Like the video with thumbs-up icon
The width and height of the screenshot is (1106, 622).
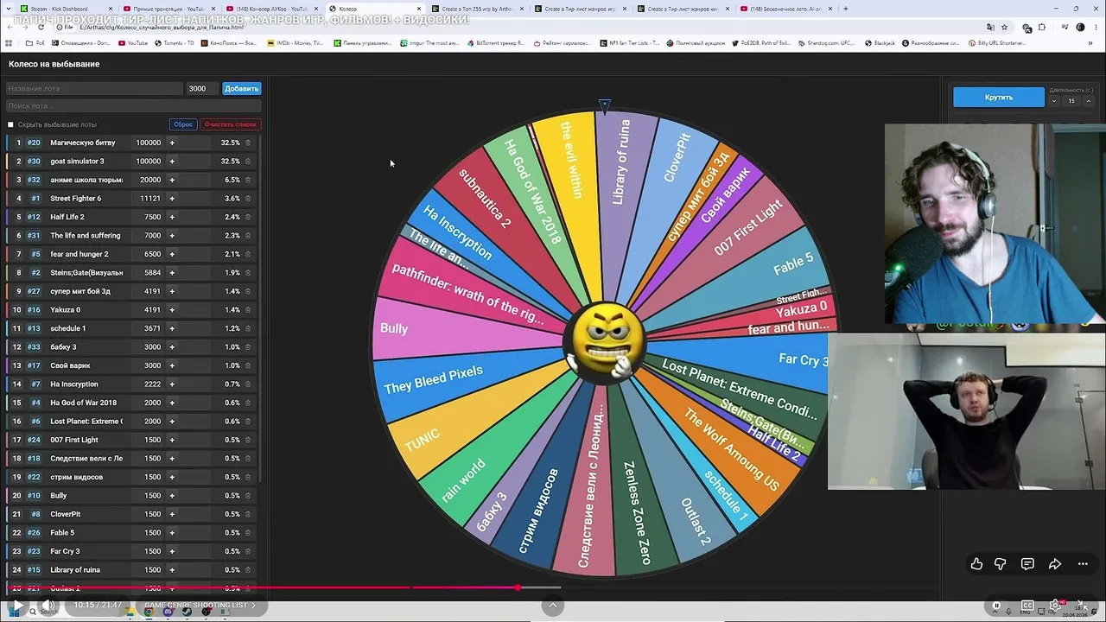click(976, 564)
